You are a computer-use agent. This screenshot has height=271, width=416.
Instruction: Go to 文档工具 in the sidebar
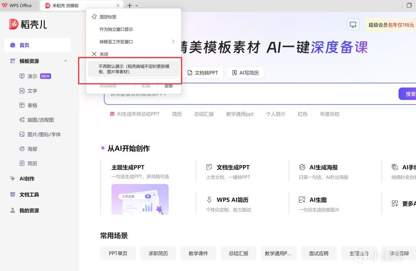pyautogui.click(x=24, y=194)
